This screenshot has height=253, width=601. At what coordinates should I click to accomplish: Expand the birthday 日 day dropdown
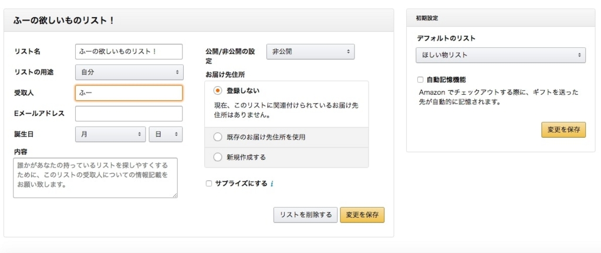(166, 134)
